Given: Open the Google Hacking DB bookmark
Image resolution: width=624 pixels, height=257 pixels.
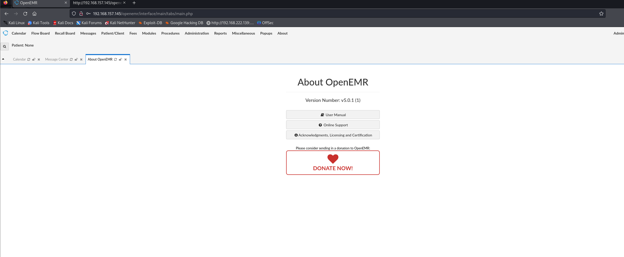Looking at the screenshot, I should [184, 23].
